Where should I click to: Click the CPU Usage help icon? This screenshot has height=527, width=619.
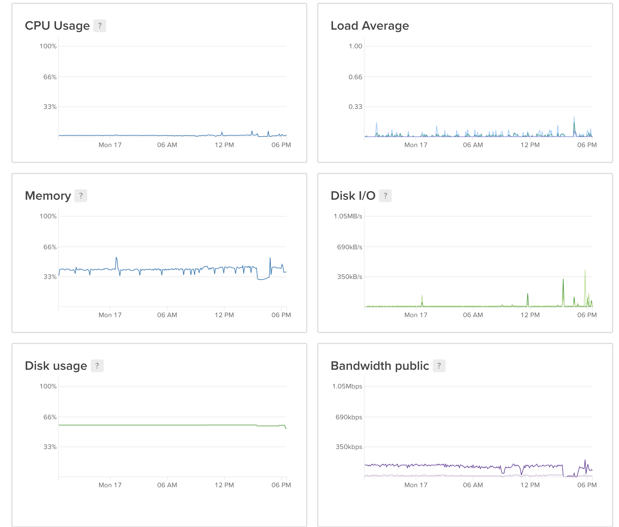[x=99, y=26]
